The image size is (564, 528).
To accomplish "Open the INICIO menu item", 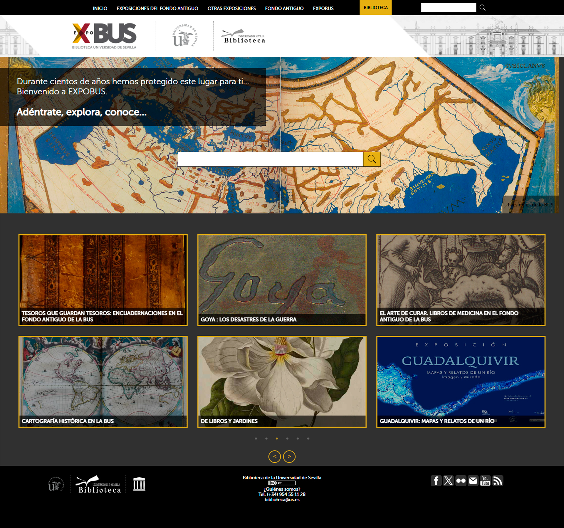I will [100, 8].
